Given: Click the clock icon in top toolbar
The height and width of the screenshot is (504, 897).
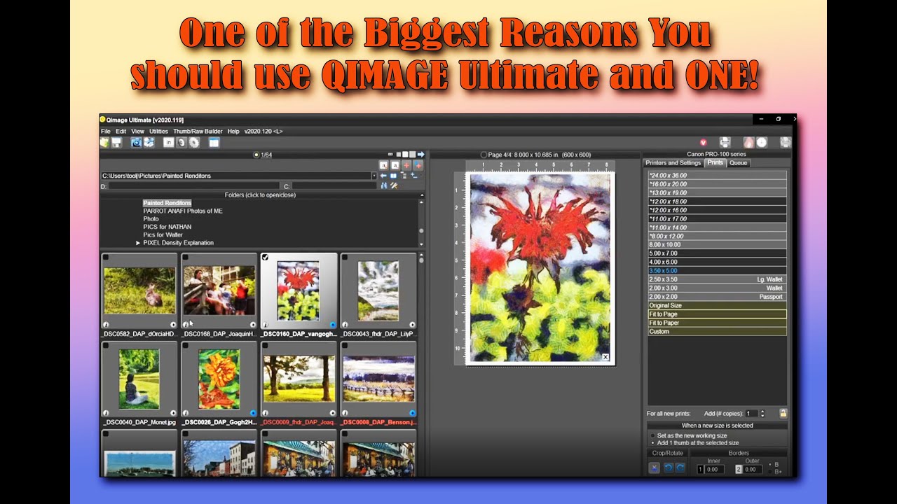Looking at the screenshot, I should pos(762,142).
